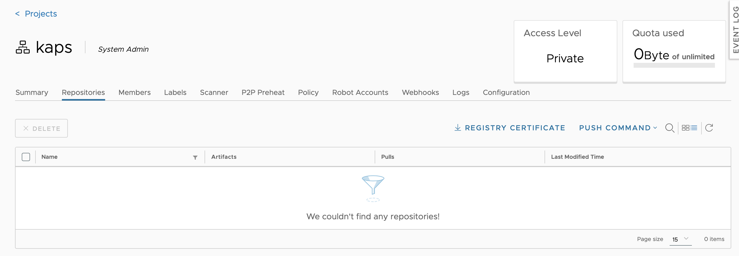Download the Registry Certificate

pos(510,128)
